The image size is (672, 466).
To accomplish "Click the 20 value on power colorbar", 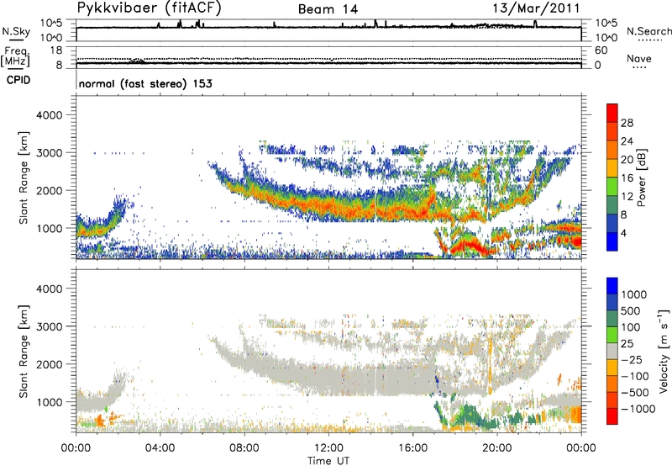I will [627, 160].
